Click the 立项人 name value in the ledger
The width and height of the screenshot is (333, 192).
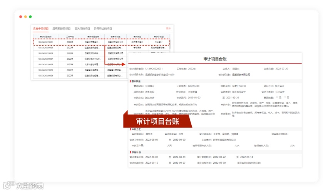click(236, 69)
